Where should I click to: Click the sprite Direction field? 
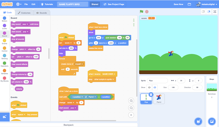(x=197, y=87)
